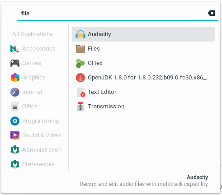Open the Administration category
Screen dimensions: 222x195
(36, 150)
